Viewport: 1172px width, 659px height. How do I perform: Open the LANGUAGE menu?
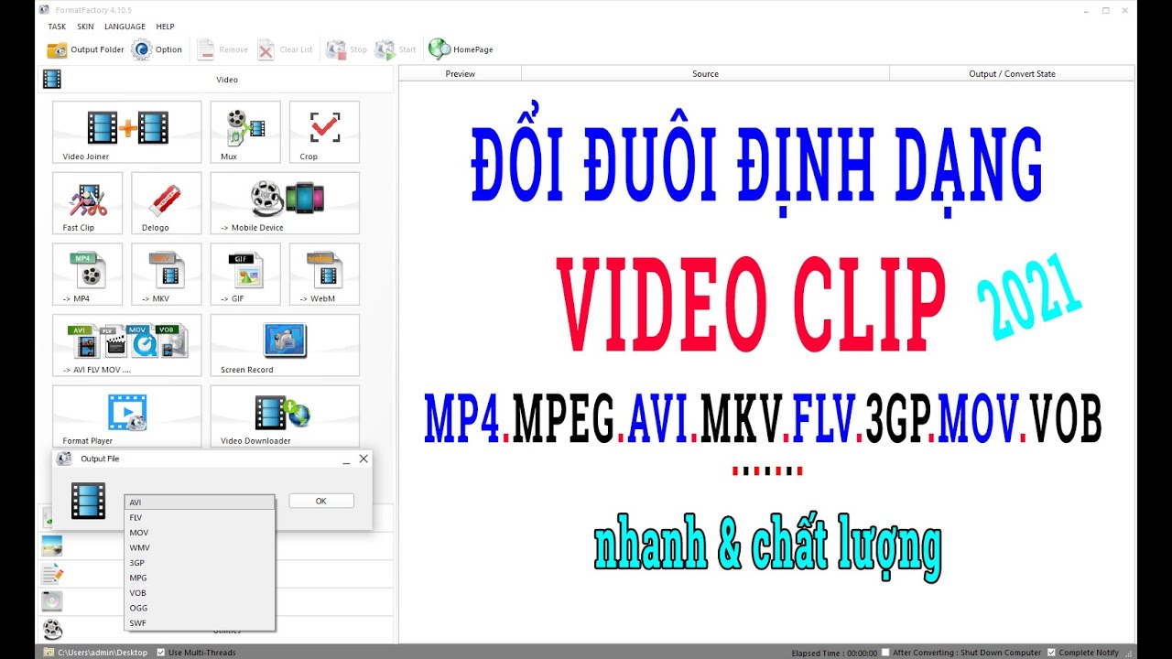pos(125,27)
